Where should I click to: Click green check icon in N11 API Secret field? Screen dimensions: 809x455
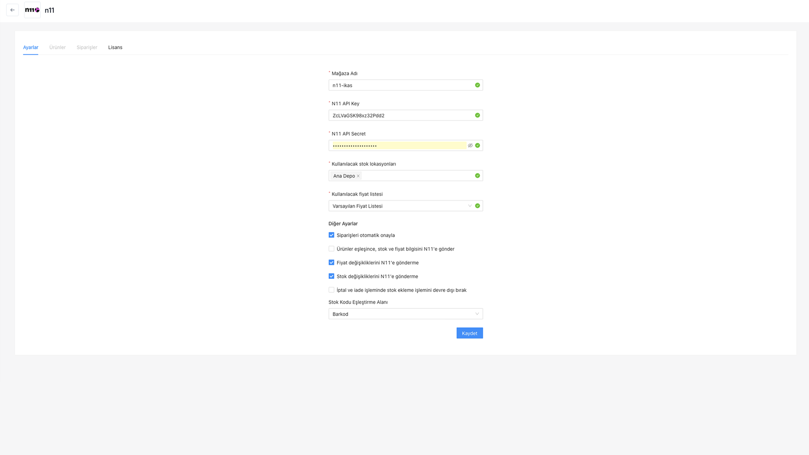[x=477, y=145]
